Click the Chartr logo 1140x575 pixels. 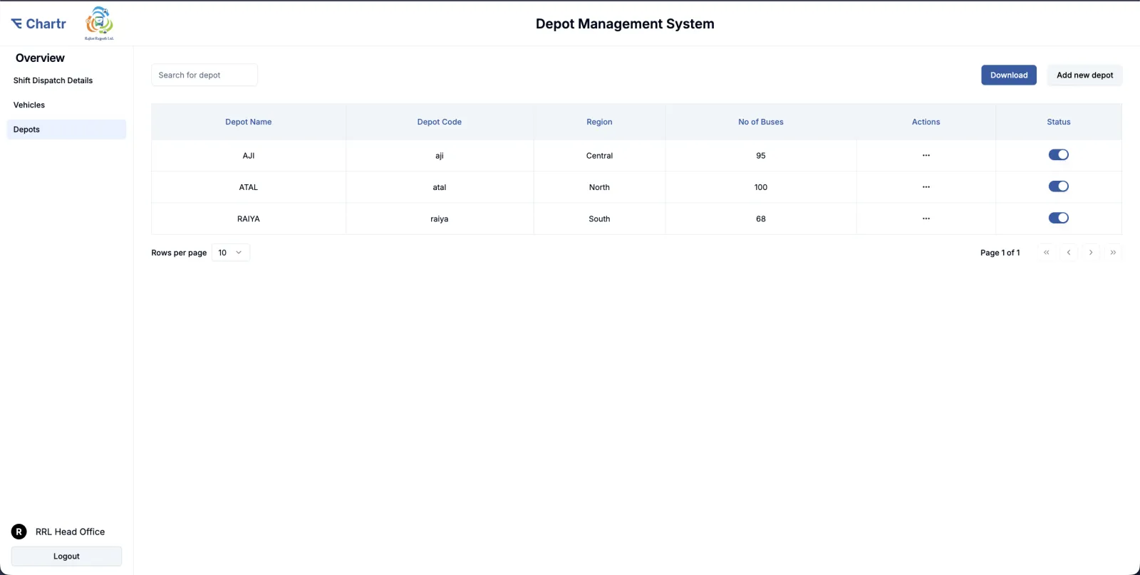[x=38, y=23]
